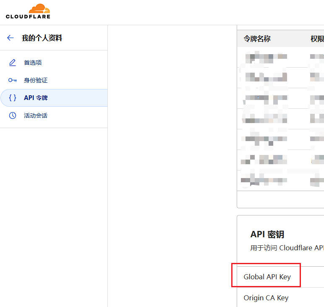Open the 活动会话 page
The height and width of the screenshot is (307, 324).
(x=36, y=115)
